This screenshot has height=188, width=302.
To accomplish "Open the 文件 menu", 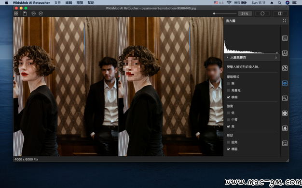I will 57,3.
